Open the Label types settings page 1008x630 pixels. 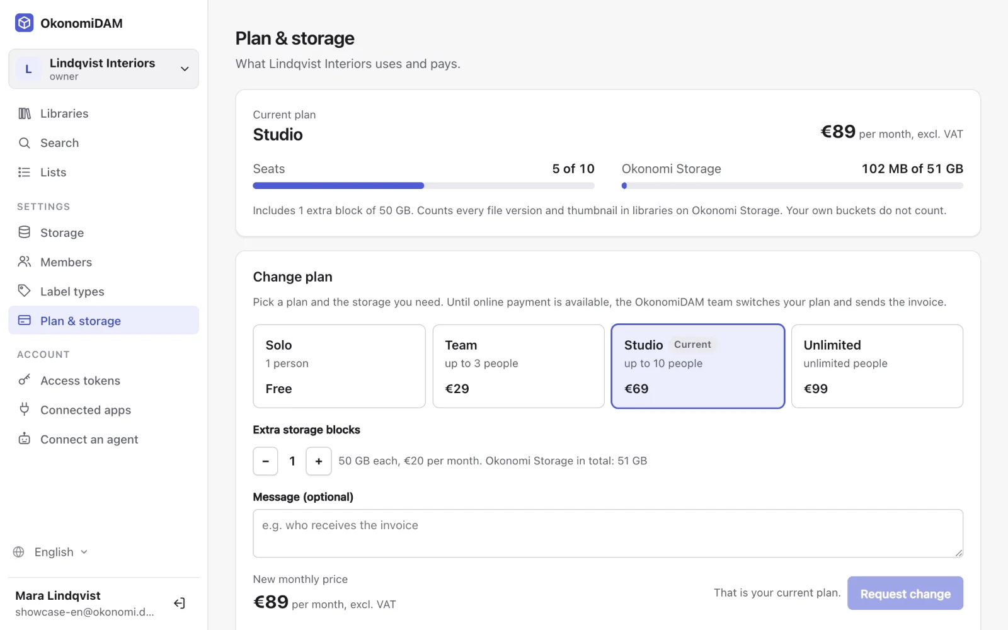(x=103, y=291)
